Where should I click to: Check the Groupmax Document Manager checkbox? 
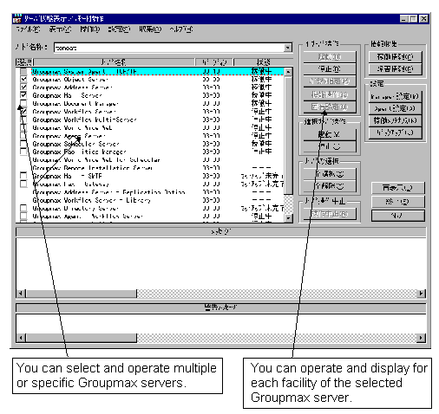(x=23, y=103)
